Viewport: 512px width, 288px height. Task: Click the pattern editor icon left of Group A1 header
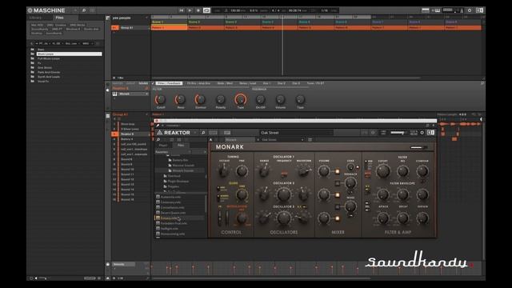[108, 115]
